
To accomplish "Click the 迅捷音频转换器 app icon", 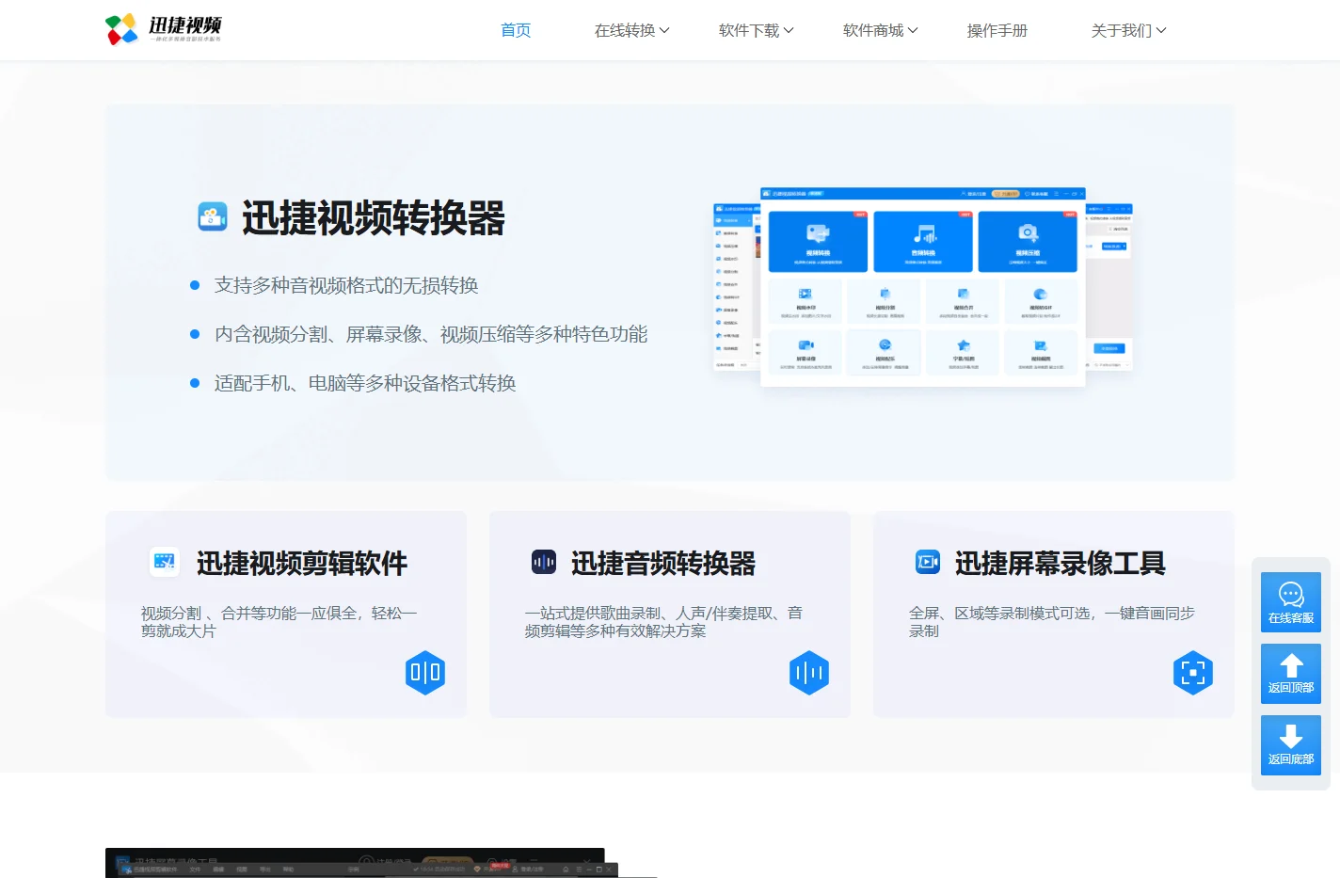I will (544, 563).
